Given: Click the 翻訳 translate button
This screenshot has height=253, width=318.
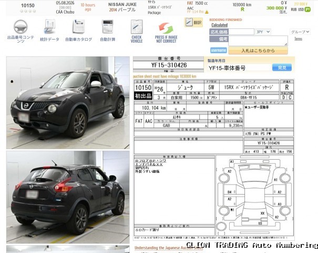Looking at the screenshot, I should (193, 22).
